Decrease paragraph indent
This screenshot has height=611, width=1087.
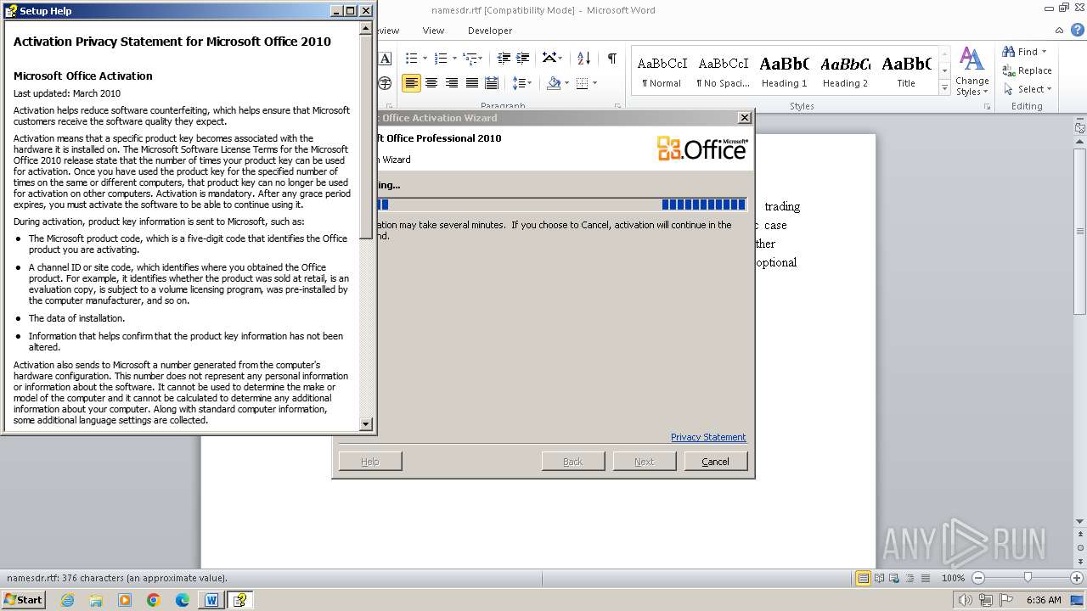coord(504,58)
